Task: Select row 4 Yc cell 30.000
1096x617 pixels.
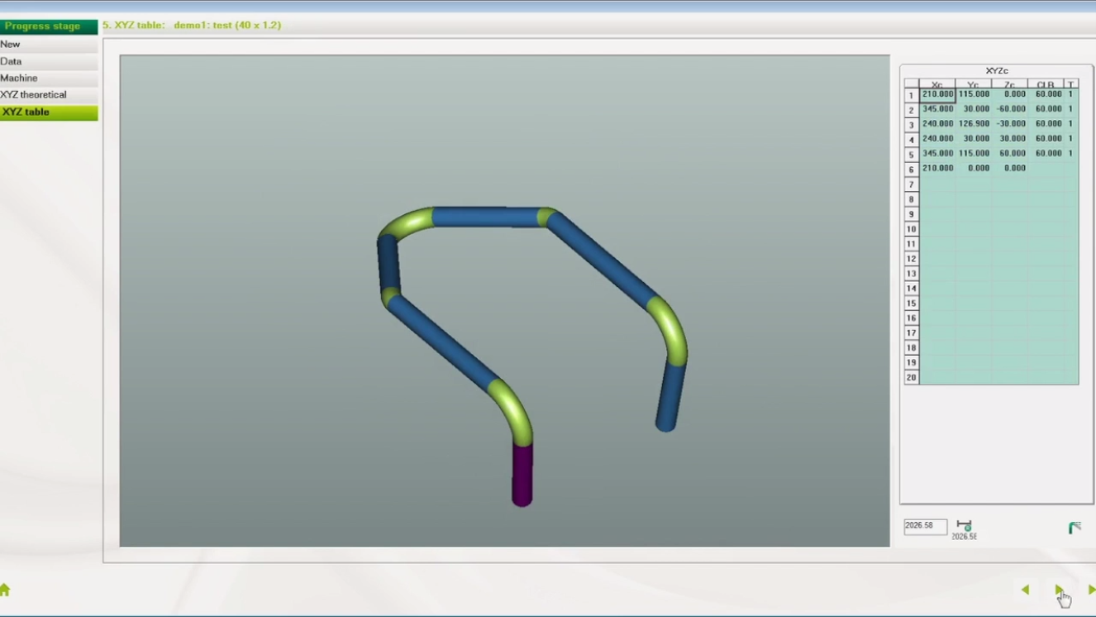Action: pyautogui.click(x=974, y=139)
